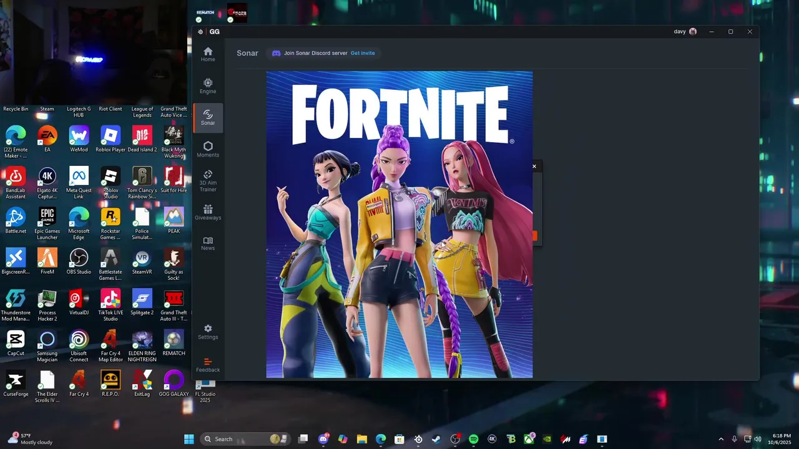Click the Get invite Discord link
Viewport: 799px width, 449px height.
[363, 53]
